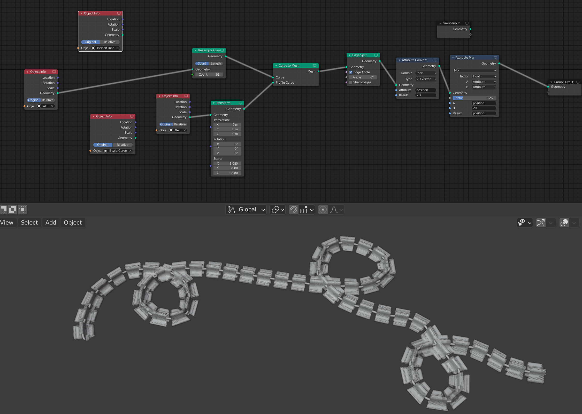This screenshot has height=414, width=582.
Task: Click the transform orientation axis icon
Action: [x=232, y=210]
